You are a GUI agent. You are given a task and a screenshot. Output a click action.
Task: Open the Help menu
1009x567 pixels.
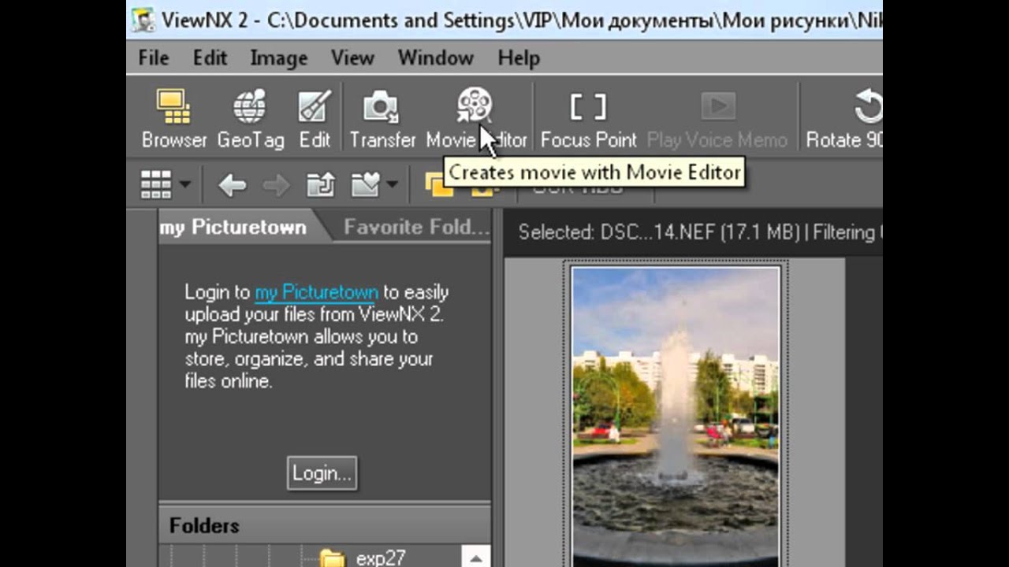[519, 58]
